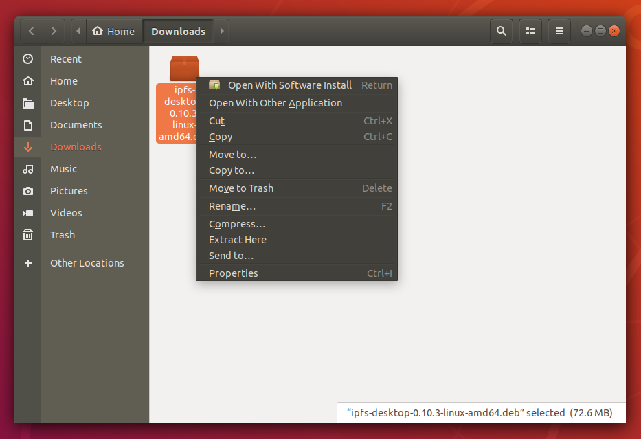Screen dimensions: 641x439
Task: Open Pictures using its camera icon
Action: coord(27,190)
